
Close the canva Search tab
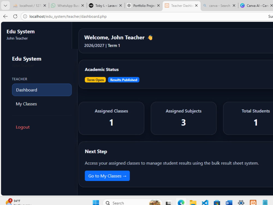[x=234, y=5]
